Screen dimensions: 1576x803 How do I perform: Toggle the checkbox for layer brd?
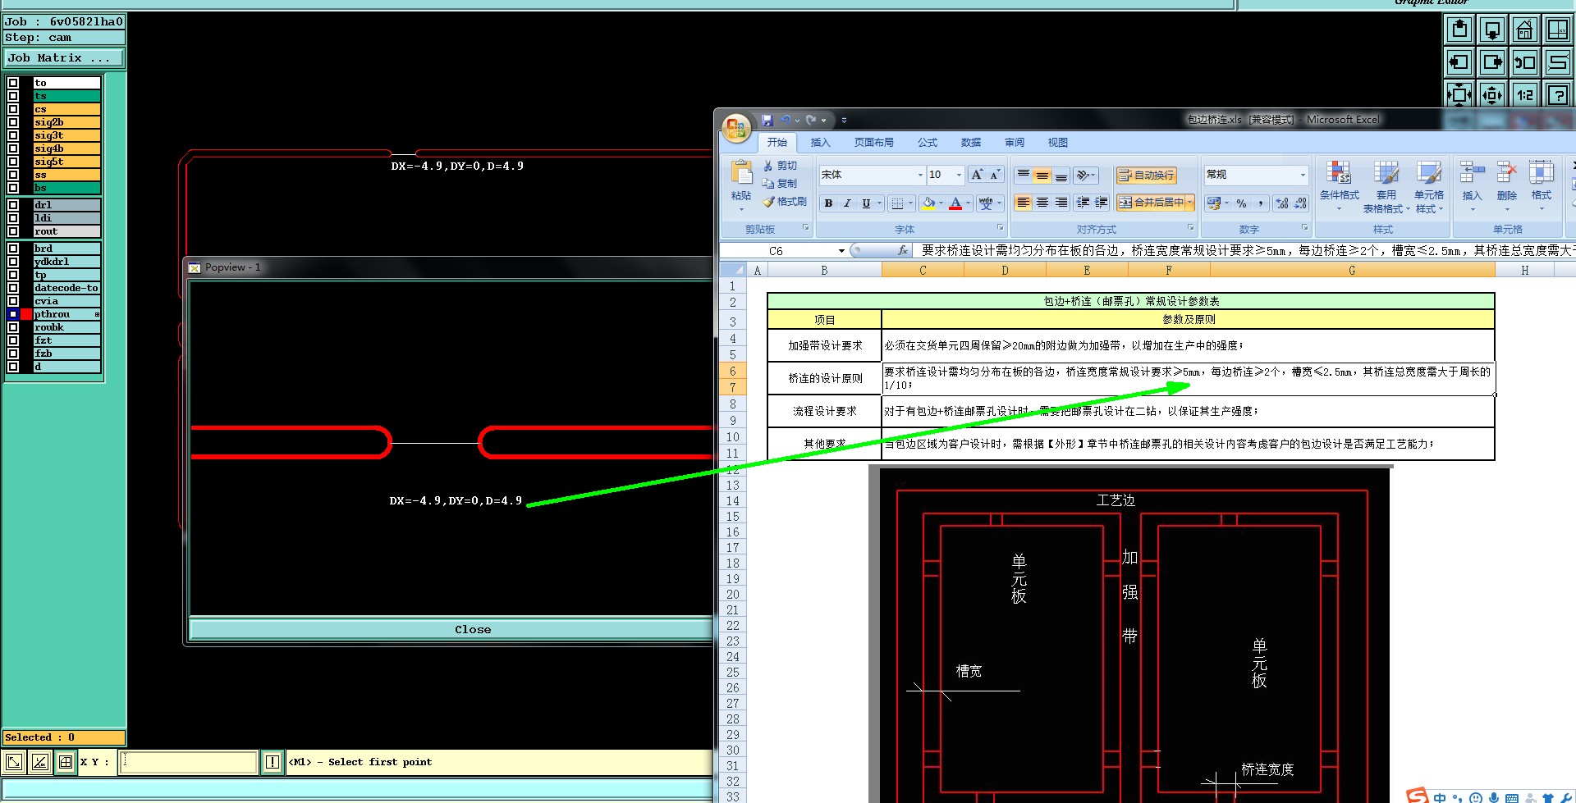[13, 249]
